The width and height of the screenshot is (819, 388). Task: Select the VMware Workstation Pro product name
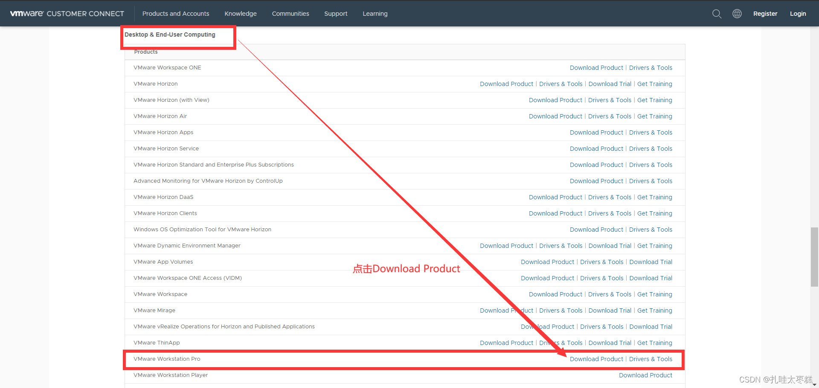(167, 359)
